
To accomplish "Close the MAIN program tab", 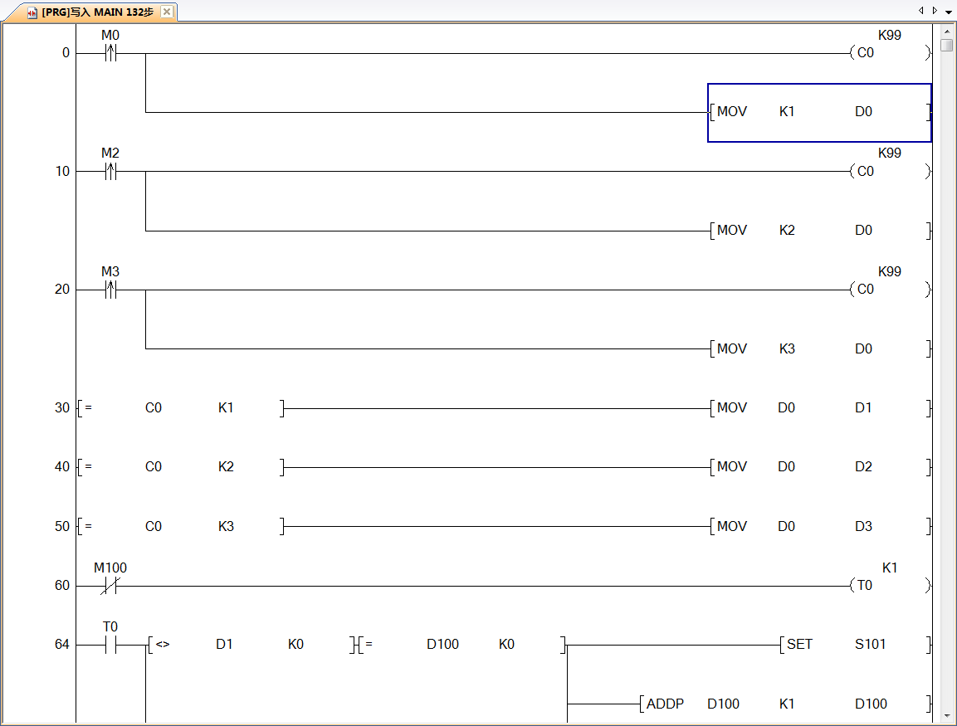I will 167,12.
